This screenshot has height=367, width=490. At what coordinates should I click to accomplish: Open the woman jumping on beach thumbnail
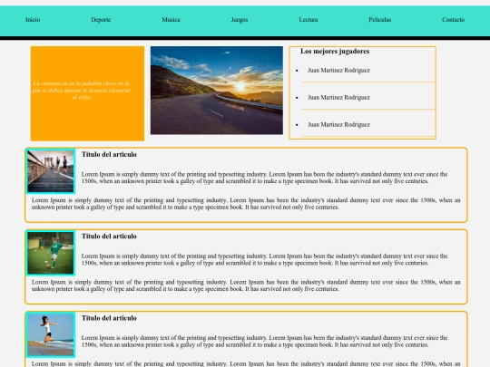pos(51,335)
